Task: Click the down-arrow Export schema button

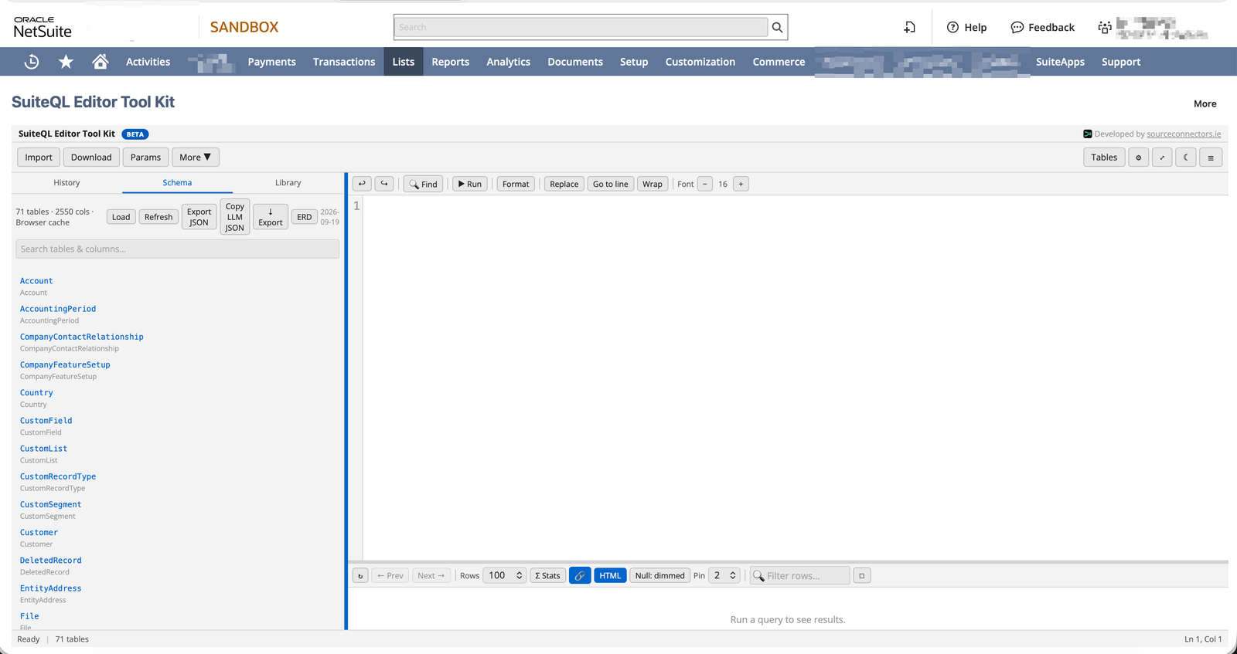Action: coord(271,217)
